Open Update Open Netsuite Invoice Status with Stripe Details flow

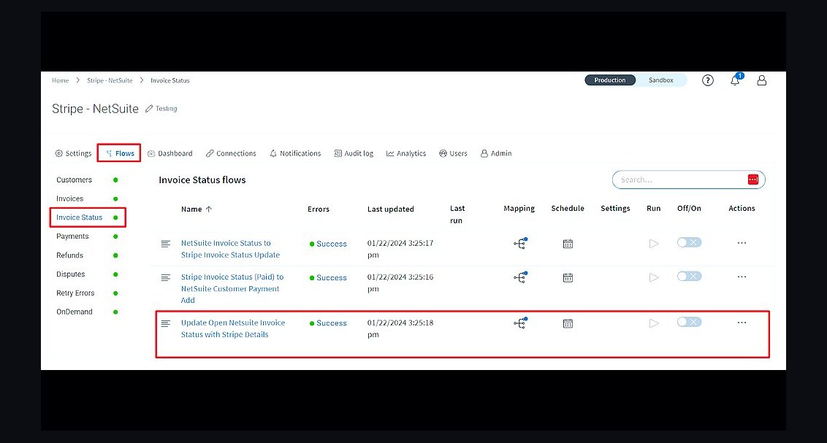pos(232,328)
